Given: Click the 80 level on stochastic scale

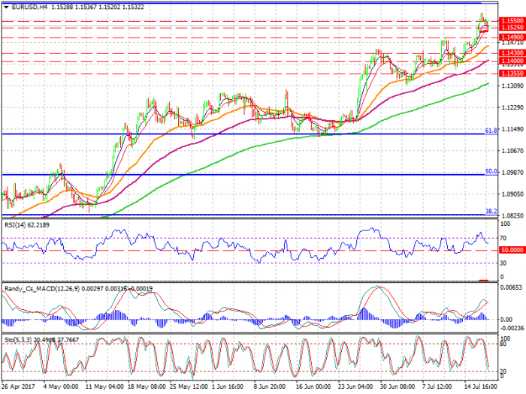Looking at the screenshot, I should 503,344.
